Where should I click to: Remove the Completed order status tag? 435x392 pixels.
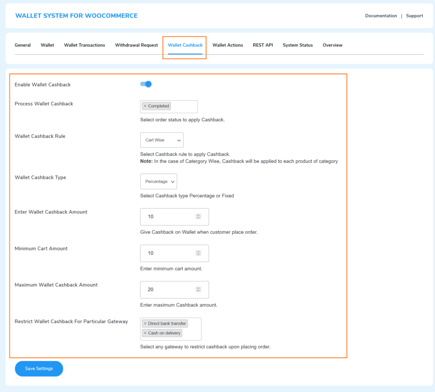click(x=144, y=106)
